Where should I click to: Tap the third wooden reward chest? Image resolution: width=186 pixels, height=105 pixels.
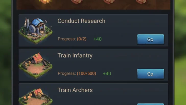(x=109, y=2)
